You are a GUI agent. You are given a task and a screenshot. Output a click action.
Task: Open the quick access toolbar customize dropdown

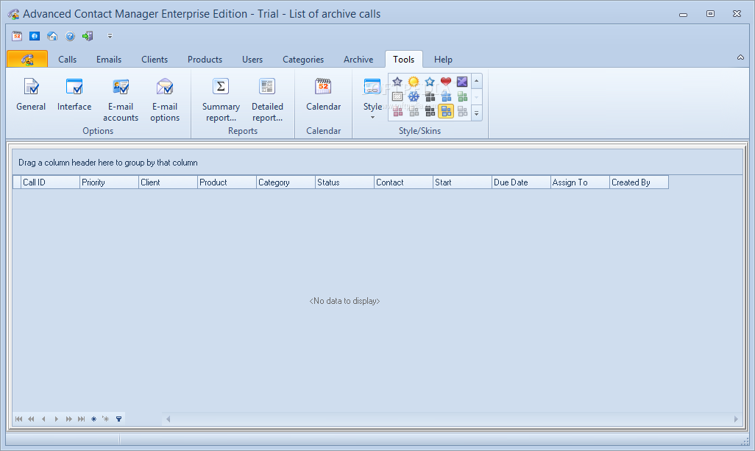(110, 36)
